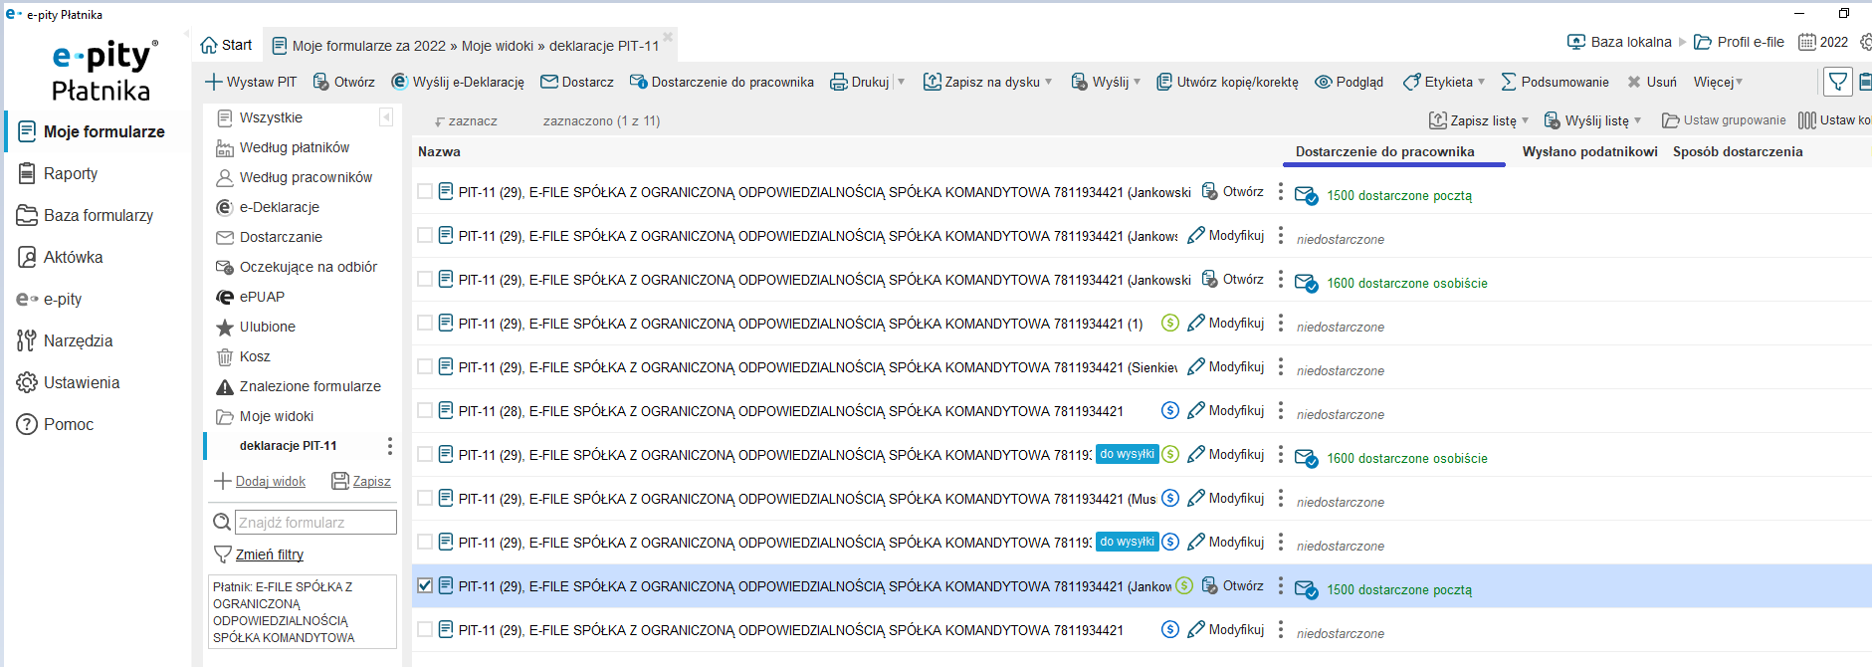Open Raporty in the left sidebar

point(58,173)
